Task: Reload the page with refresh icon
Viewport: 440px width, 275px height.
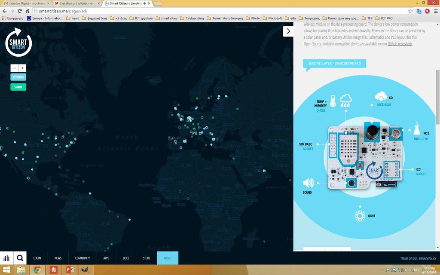Action: pos(20,11)
